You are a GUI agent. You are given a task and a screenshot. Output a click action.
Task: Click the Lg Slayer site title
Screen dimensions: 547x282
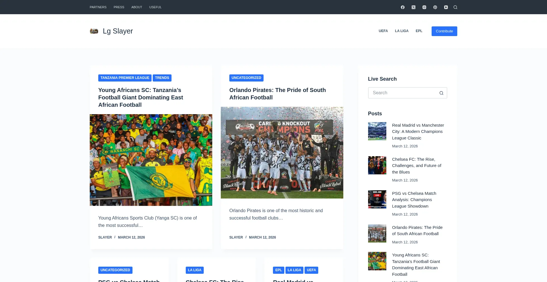(118, 31)
